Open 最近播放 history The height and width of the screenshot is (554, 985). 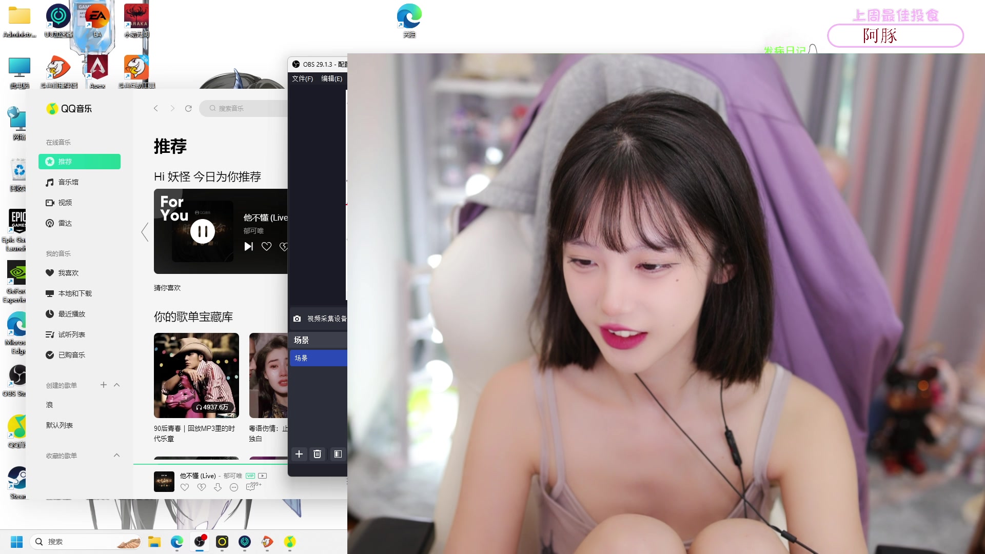click(66, 314)
